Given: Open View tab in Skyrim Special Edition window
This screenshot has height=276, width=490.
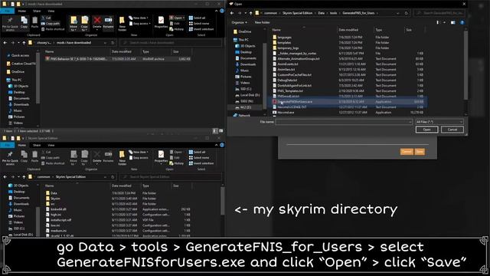Looking at the screenshot, I should pos(51,145).
